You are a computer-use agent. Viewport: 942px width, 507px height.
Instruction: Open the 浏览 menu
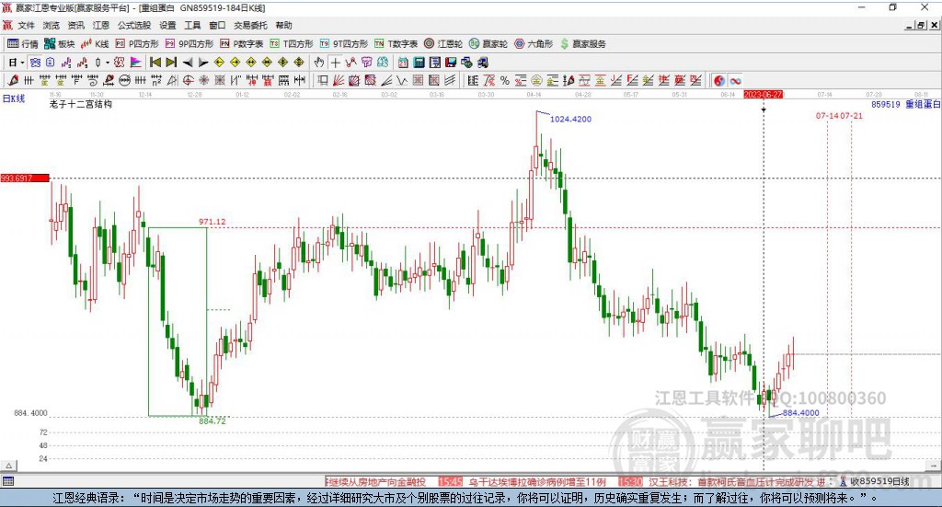(52, 25)
